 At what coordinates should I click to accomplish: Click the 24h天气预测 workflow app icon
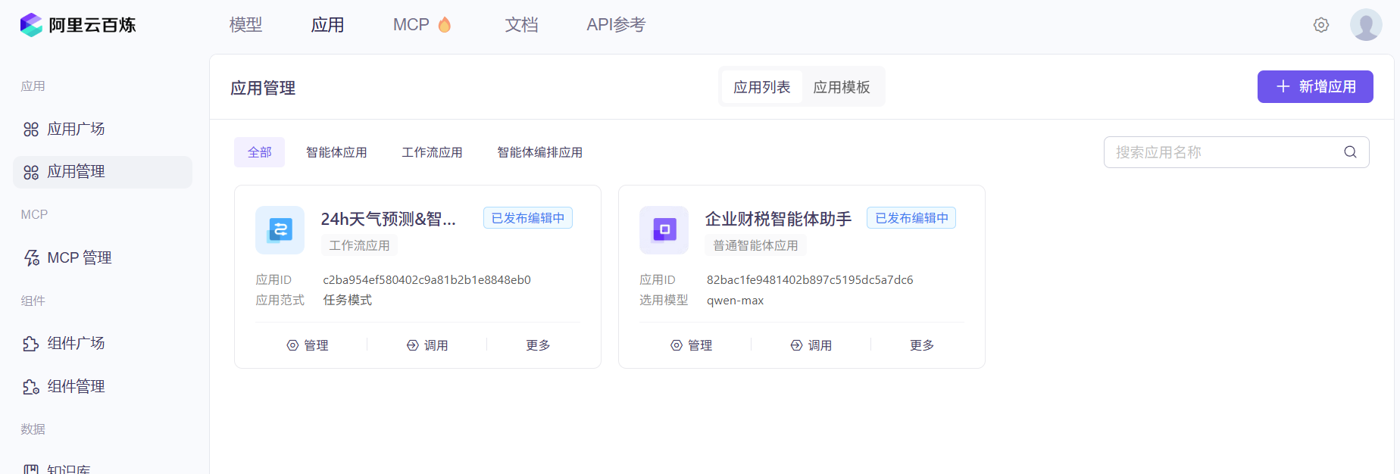pyautogui.click(x=280, y=230)
